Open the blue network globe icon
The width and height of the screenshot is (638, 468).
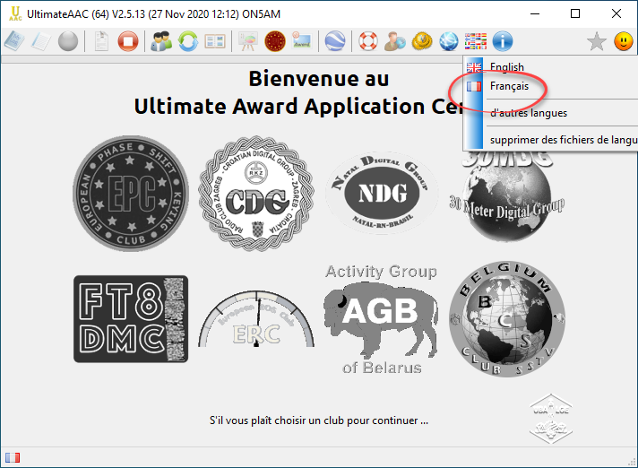[x=449, y=41]
